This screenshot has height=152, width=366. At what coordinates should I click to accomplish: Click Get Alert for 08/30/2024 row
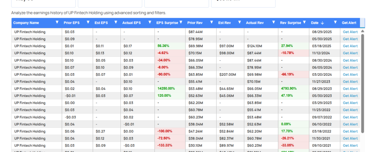click(x=350, y=60)
